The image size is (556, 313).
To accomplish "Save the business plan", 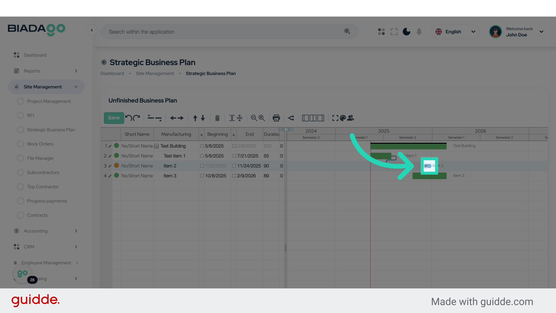I will click(114, 118).
